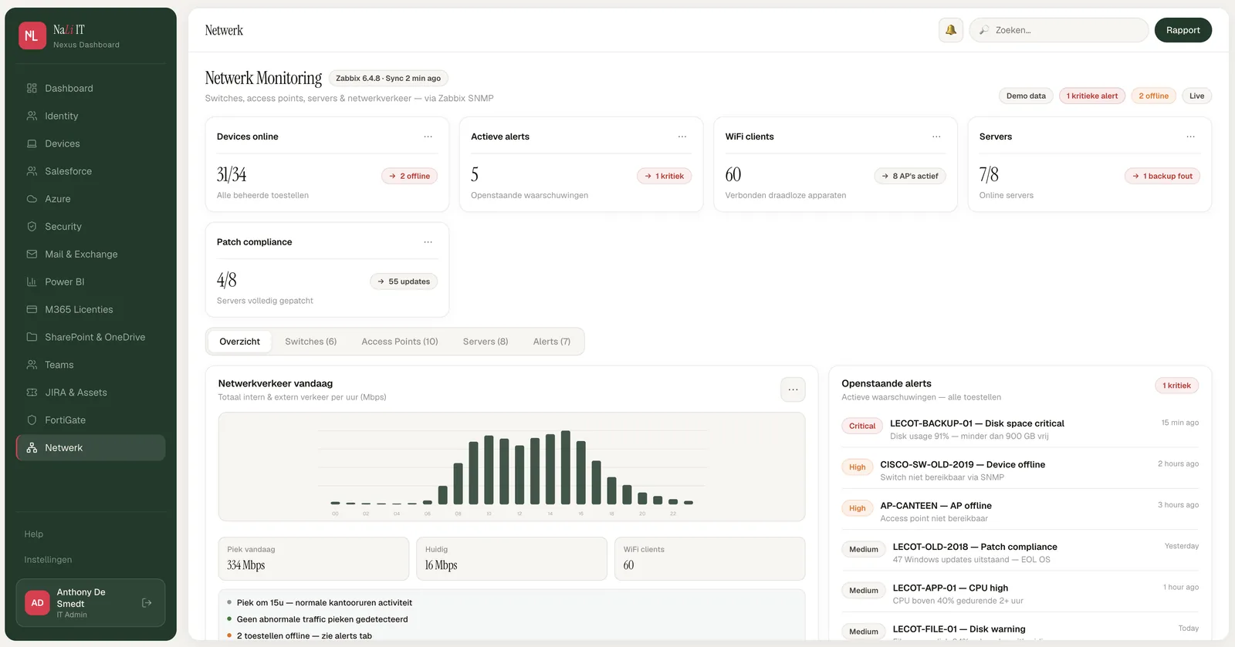This screenshot has width=1235, height=647.
Task: Click the M365 Licenties card icon
Action: click(32, 309)
